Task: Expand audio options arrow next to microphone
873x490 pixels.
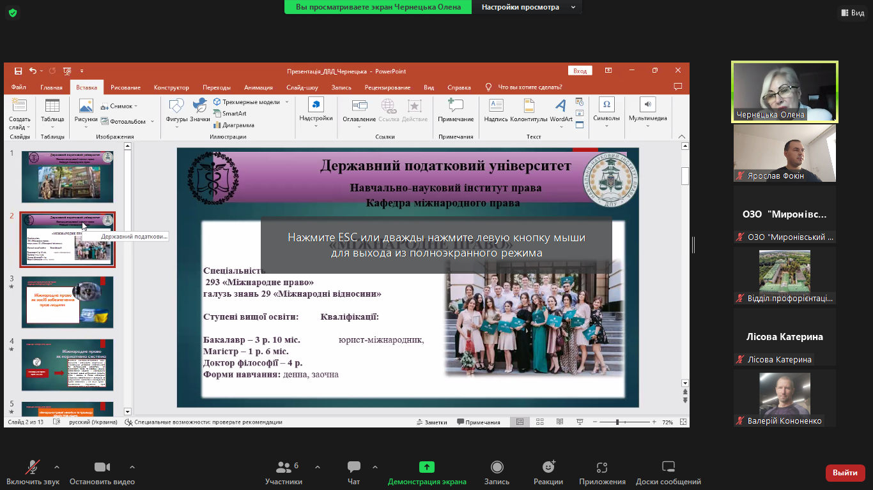Action: coord(57,467)
